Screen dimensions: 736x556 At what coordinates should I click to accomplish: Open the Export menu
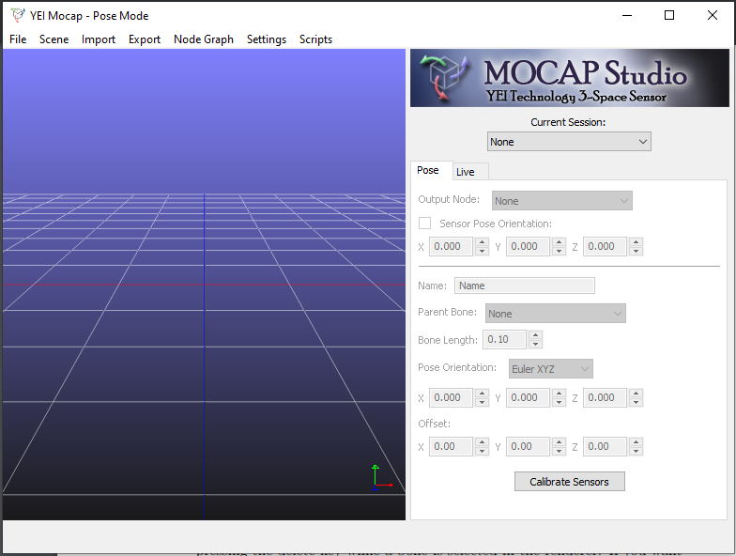[145, 39]
